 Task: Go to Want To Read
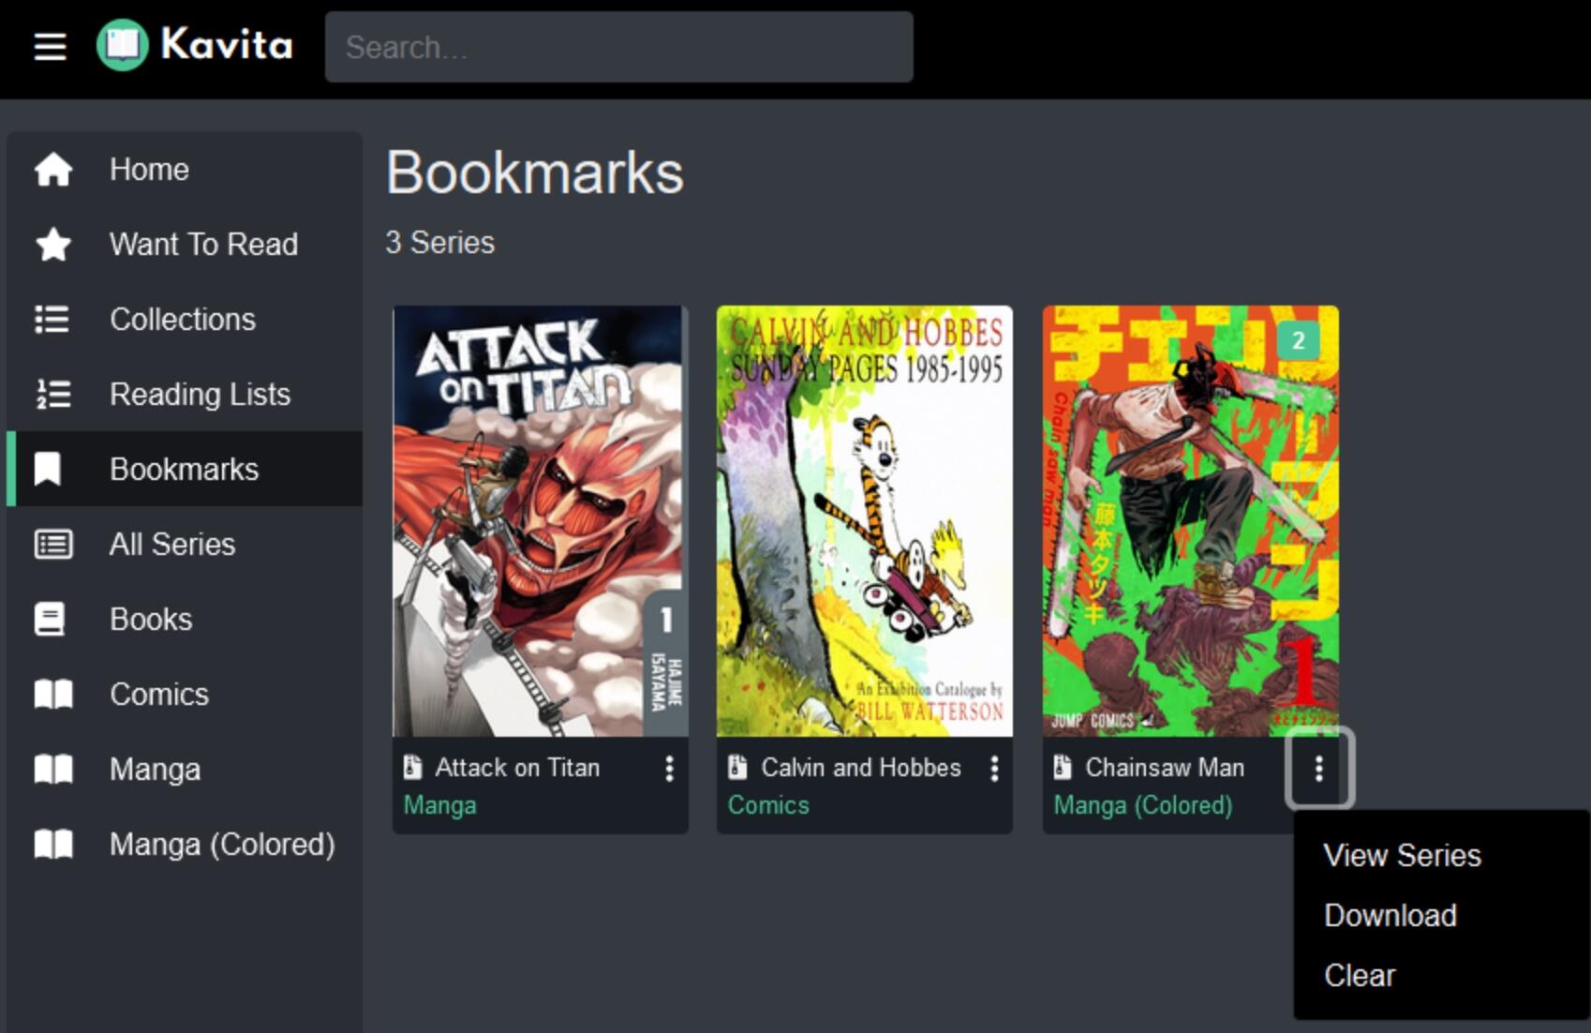point(185,245)
